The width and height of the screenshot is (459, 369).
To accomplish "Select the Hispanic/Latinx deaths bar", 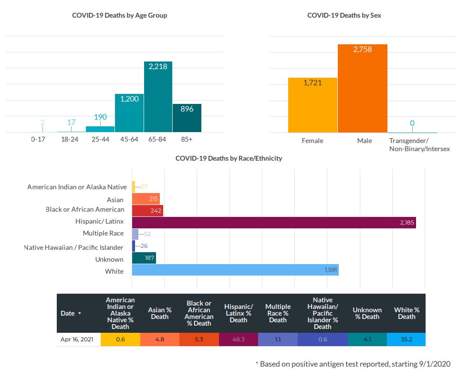I will pos(273,223).
